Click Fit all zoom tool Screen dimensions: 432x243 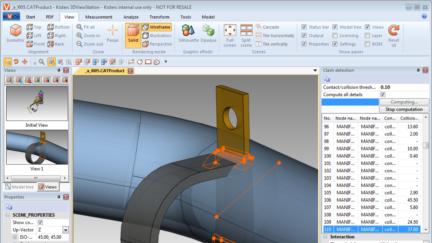click(x=86, y=27)
